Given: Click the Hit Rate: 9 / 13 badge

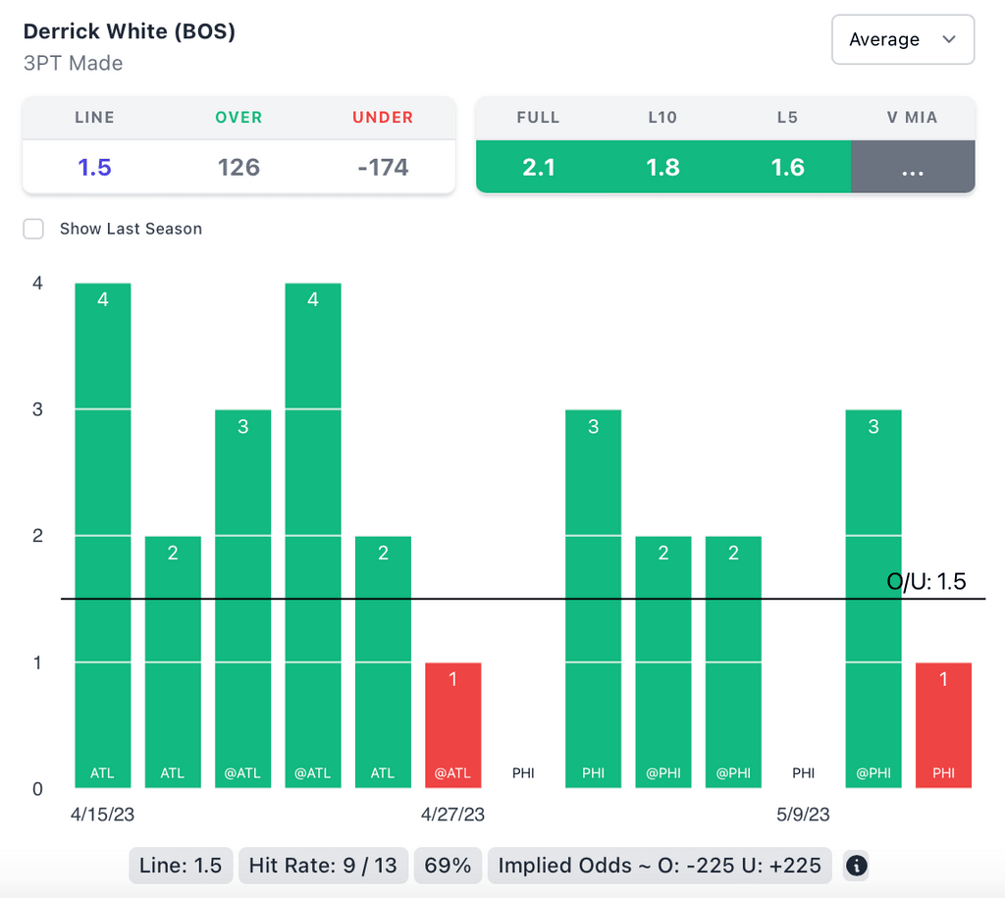Looking at the screenshot, I should [x=323, y=866].
